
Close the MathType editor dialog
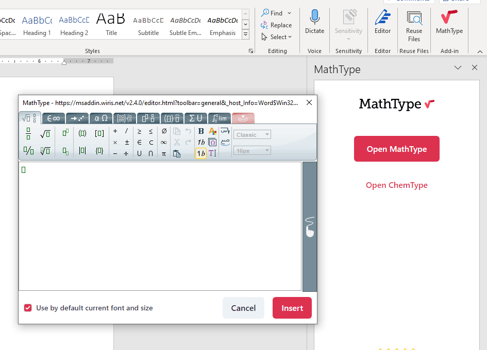309,103
